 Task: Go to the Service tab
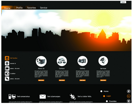[44, 8]
